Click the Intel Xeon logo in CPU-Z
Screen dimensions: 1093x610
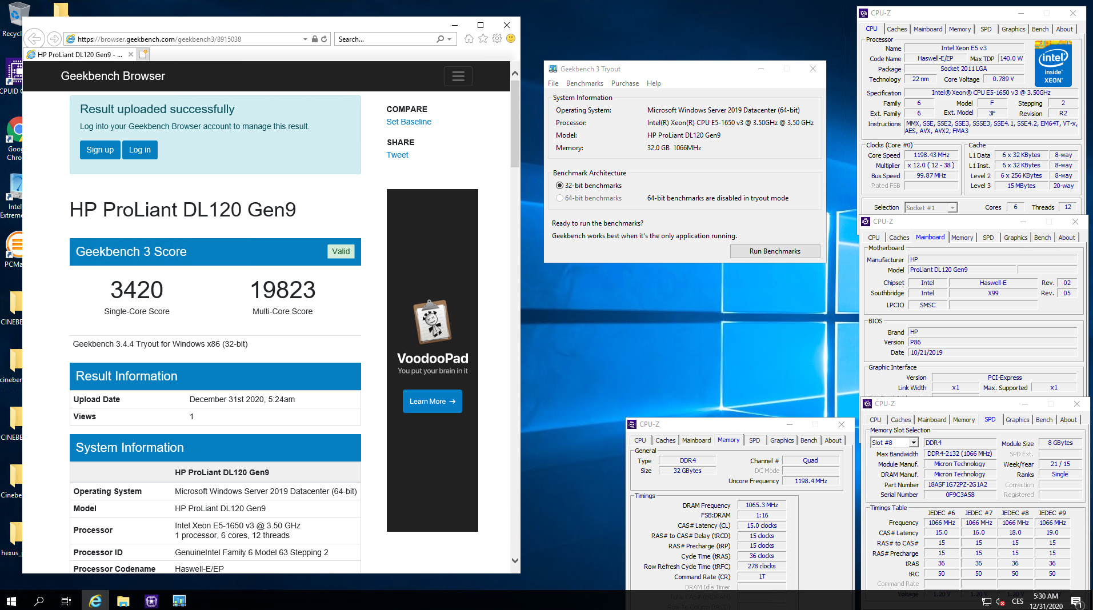[x=1053, y=63]
